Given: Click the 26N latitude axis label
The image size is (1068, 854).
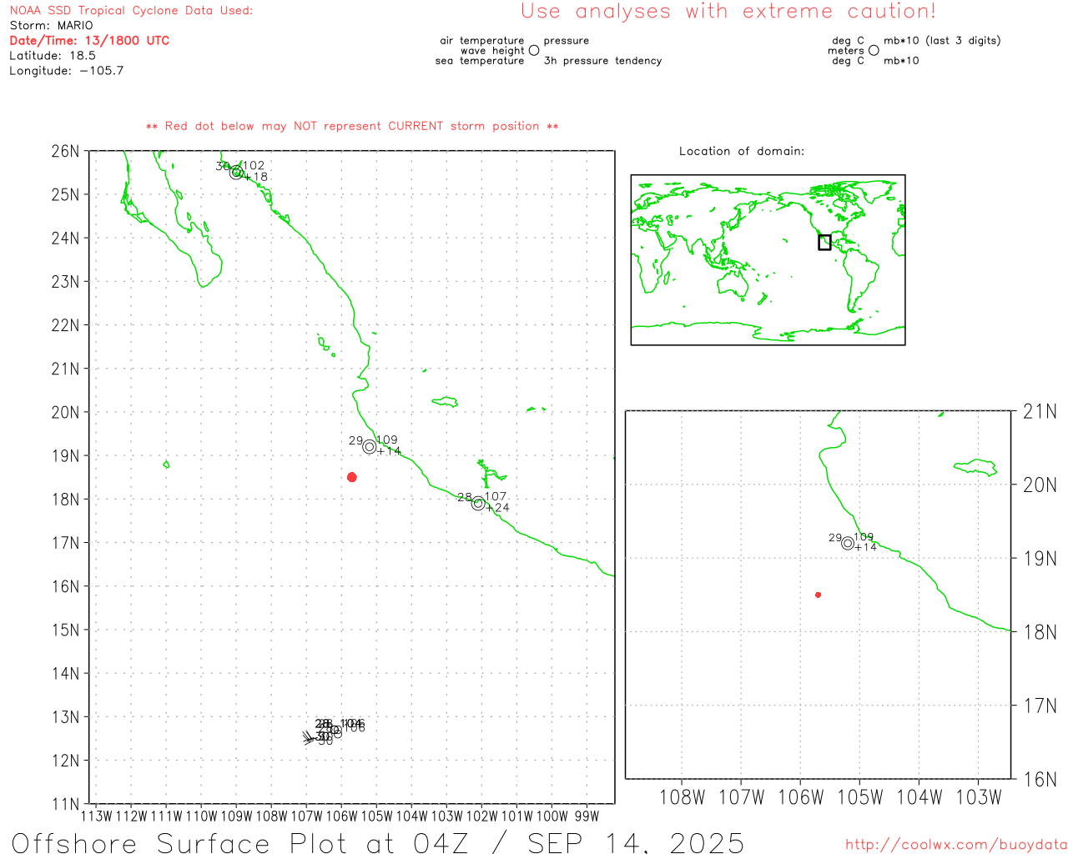Looking at the screenshot, I should pyautogui.click(x=65, y=151).
